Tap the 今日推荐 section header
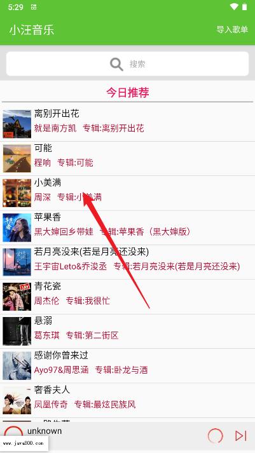The width and height of the screenshot is (255, 453). pos(127,93)
